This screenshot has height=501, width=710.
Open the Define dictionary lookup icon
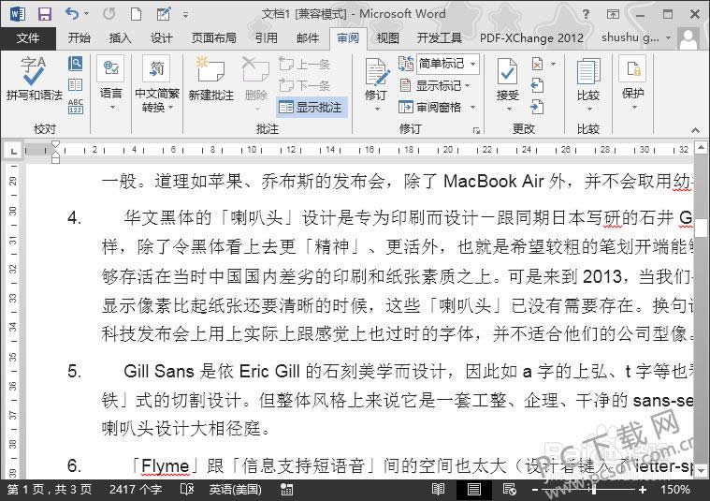pyautogui.click(x=75, y=64)
